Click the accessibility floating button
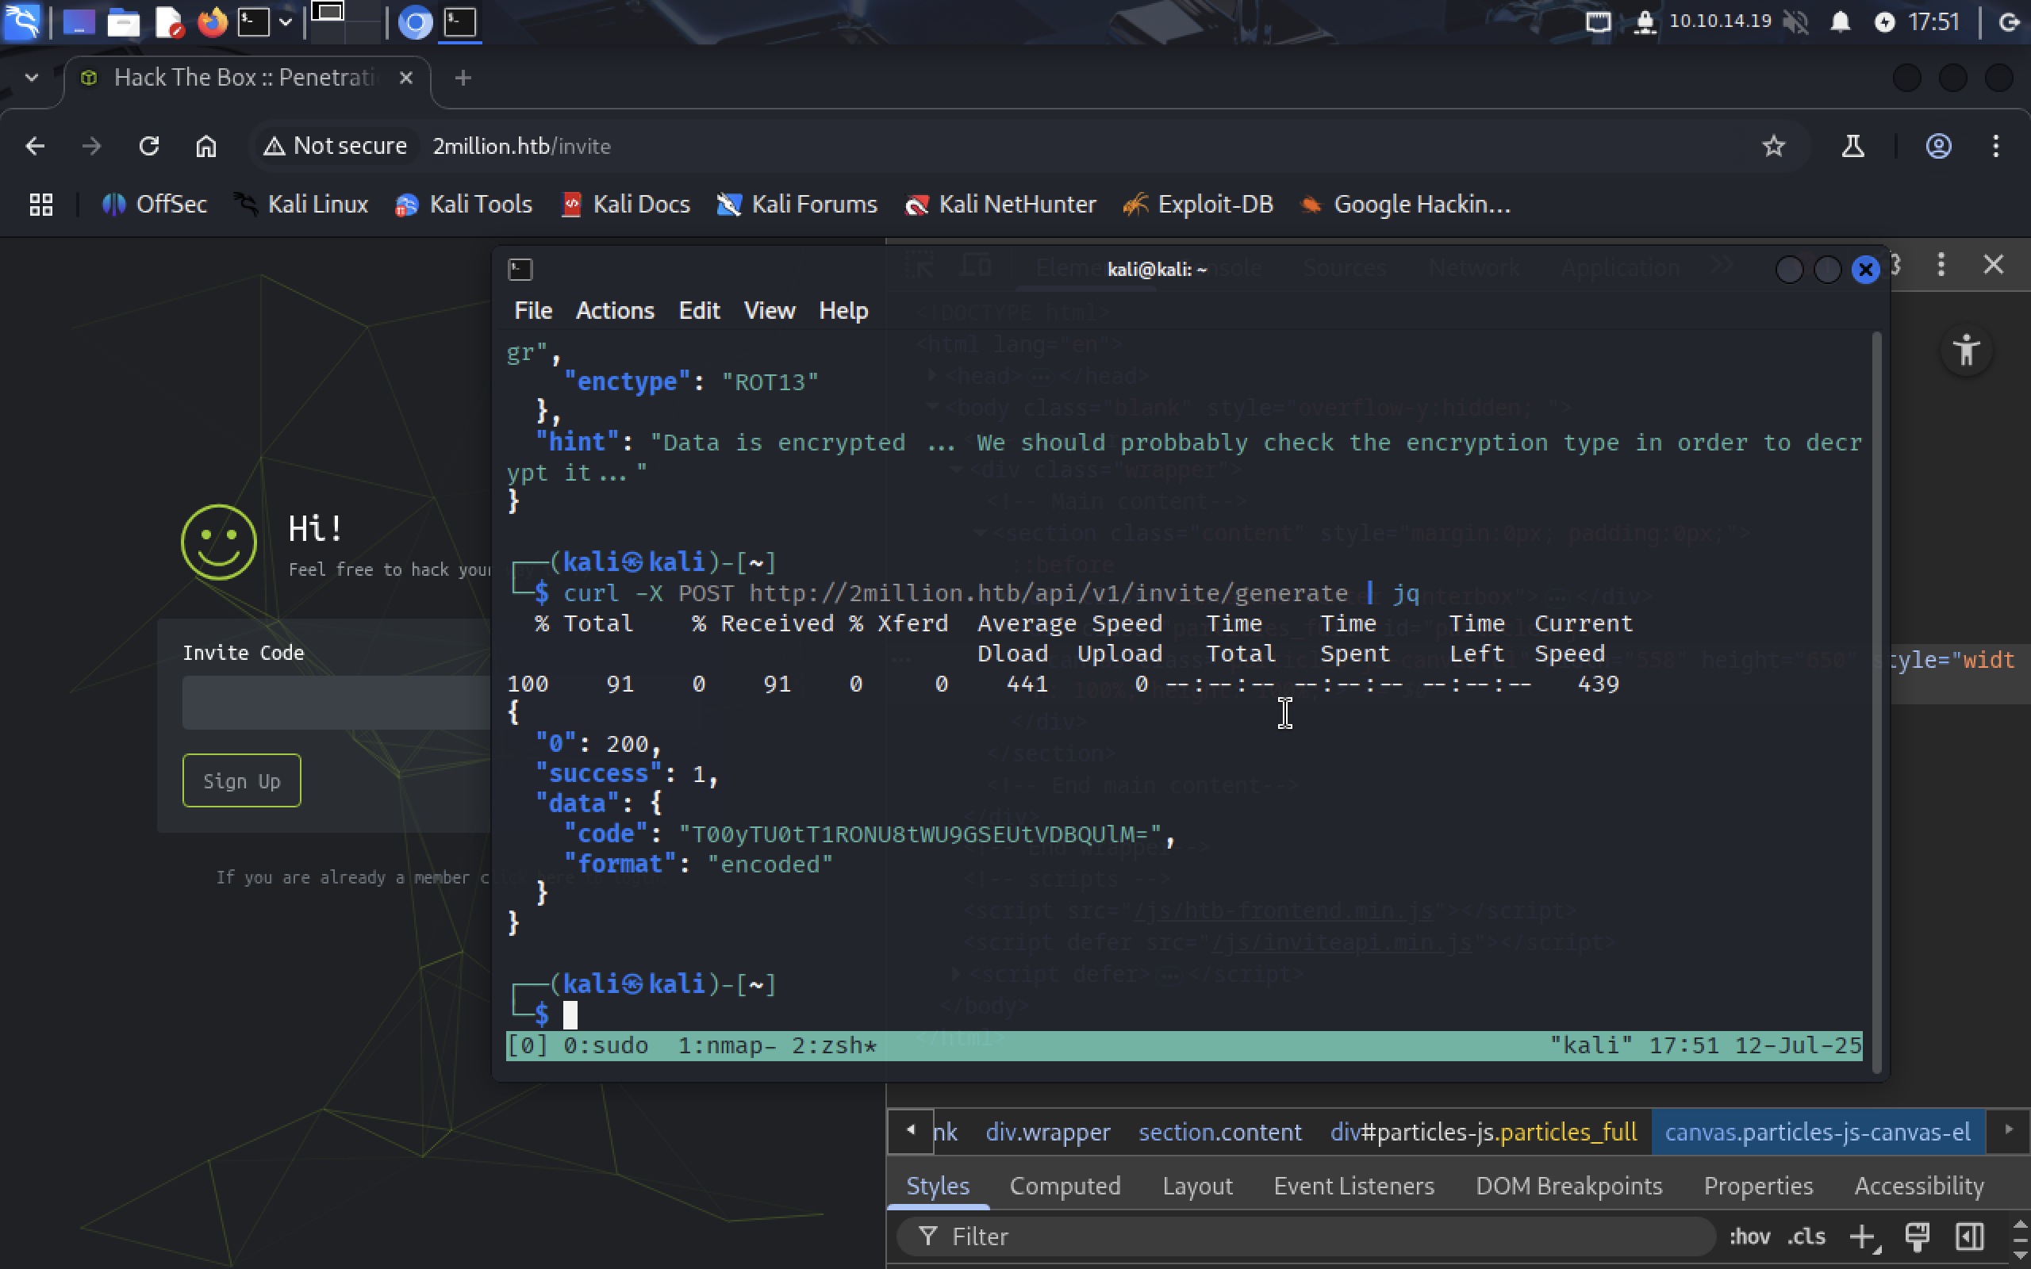 1967,351
